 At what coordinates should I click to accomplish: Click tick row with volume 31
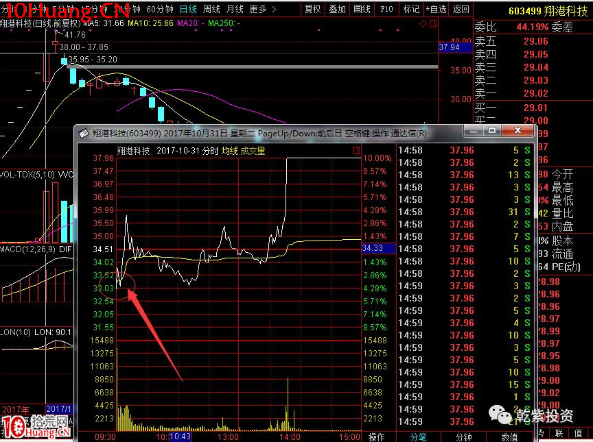pos(465,212)
